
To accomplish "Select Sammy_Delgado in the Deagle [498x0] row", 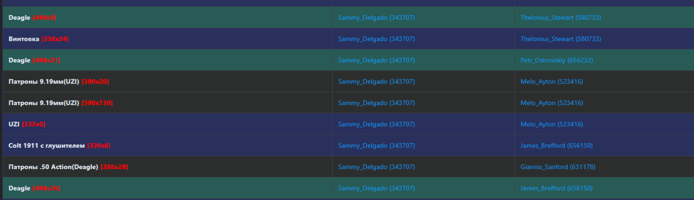I will [x=376, y=18].
